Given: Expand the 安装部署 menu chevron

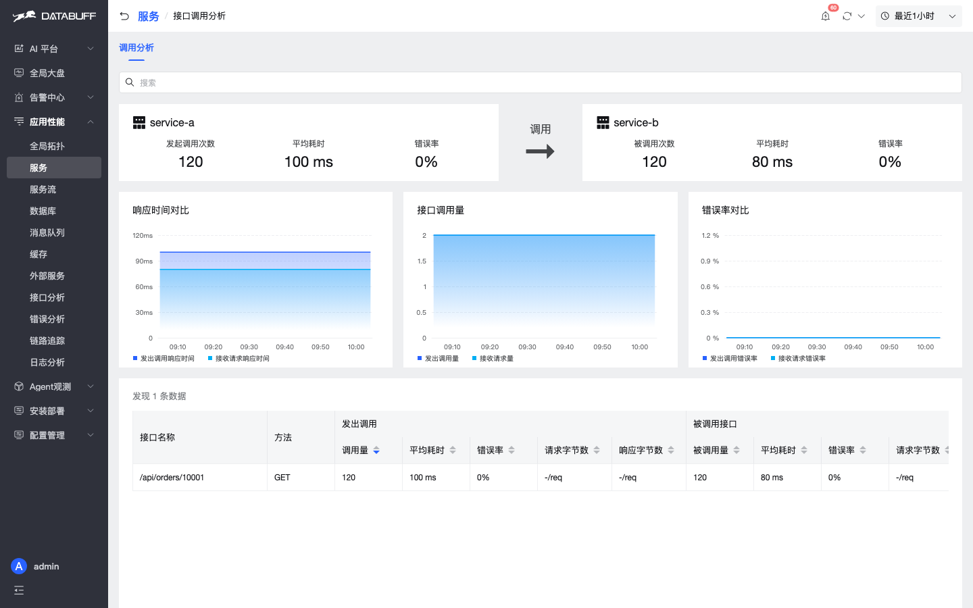Looking at the screenshot, I should [91, 411].
